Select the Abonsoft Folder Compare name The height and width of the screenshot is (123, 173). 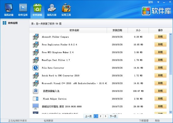coord(55,37)
